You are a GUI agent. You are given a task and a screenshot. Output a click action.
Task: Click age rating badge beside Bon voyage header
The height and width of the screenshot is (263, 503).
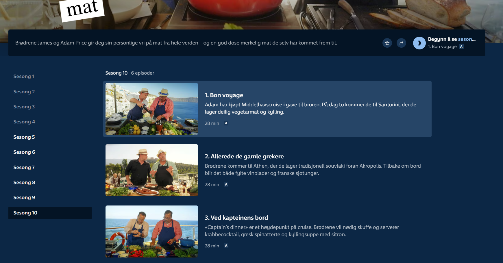tap(461, 47)
